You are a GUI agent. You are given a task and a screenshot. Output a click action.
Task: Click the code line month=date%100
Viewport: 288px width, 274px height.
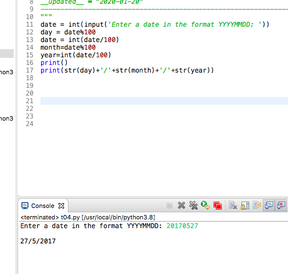pos(68,47)
